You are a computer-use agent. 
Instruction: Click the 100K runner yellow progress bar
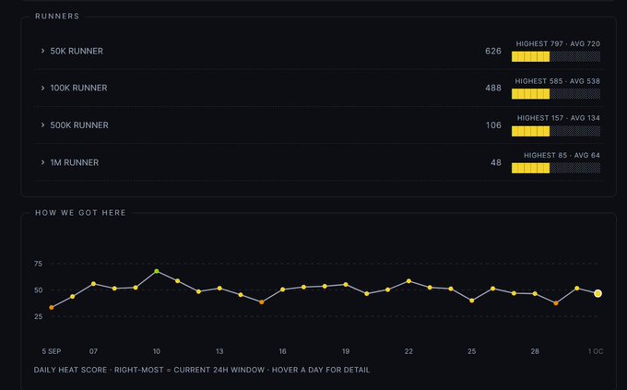click(x=530, y=94)
